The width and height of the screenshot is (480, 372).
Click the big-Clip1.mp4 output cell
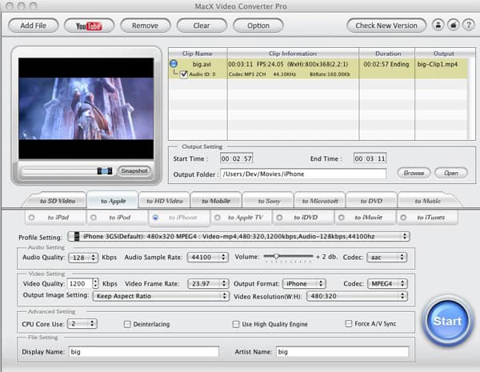point(438,64)
